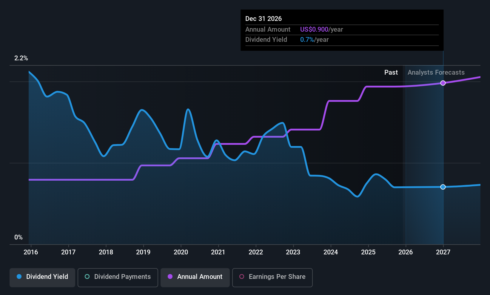This screenshot has height=295, width=490.
Task: Click the 2027 x-axis year label
Action: pos(443,252)
